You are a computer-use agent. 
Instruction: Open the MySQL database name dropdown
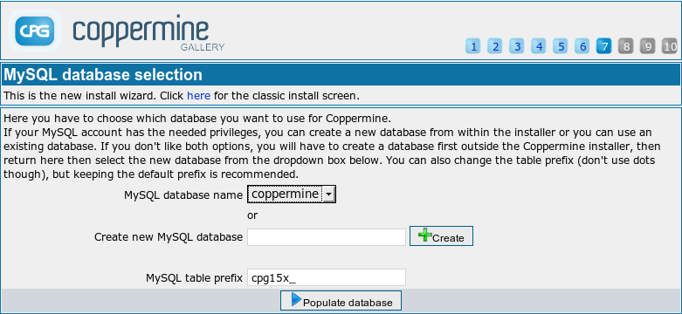292,195
